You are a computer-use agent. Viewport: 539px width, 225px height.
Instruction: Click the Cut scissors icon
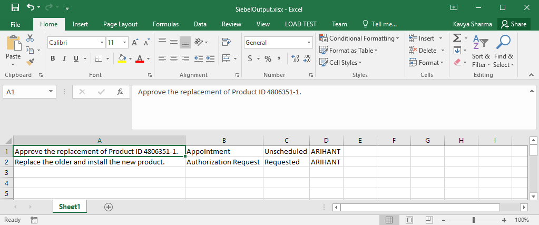pyautogui.click(x=30, y=38)
